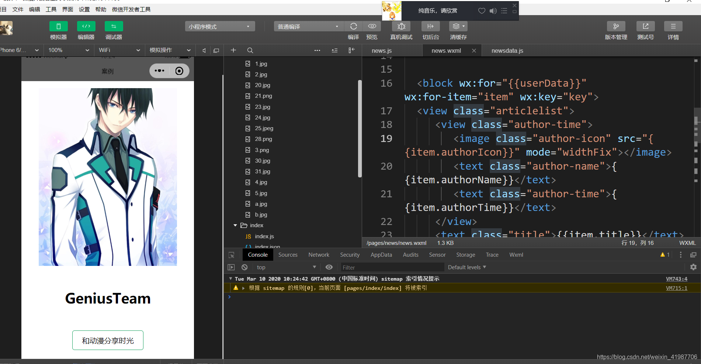Open the Default levels dropdown

click(467, 267)
